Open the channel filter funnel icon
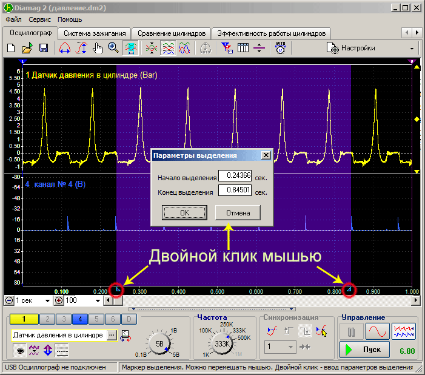425x375 pixels. 227,48
